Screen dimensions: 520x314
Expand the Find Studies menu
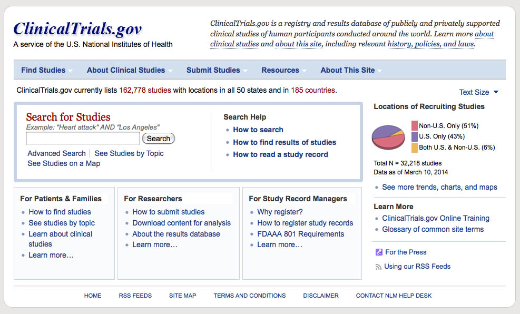click(46, 70)
